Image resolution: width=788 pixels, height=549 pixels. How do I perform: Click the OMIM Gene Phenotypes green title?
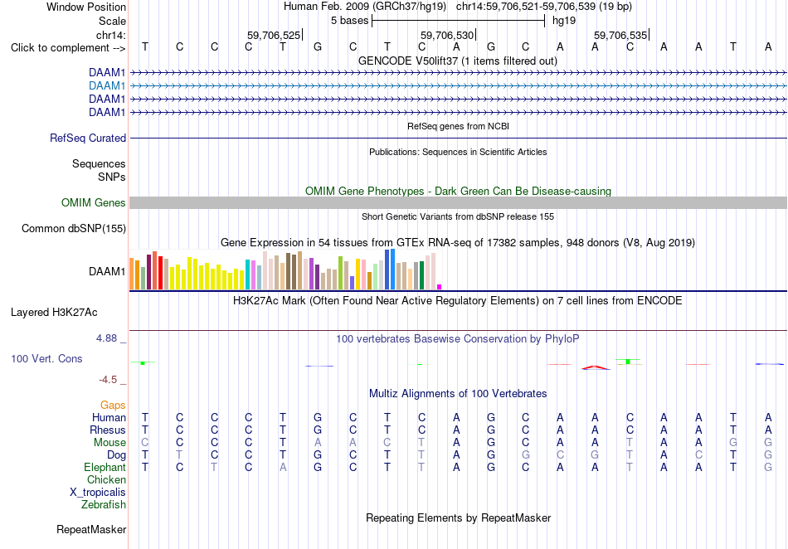(x=458, y=192)
